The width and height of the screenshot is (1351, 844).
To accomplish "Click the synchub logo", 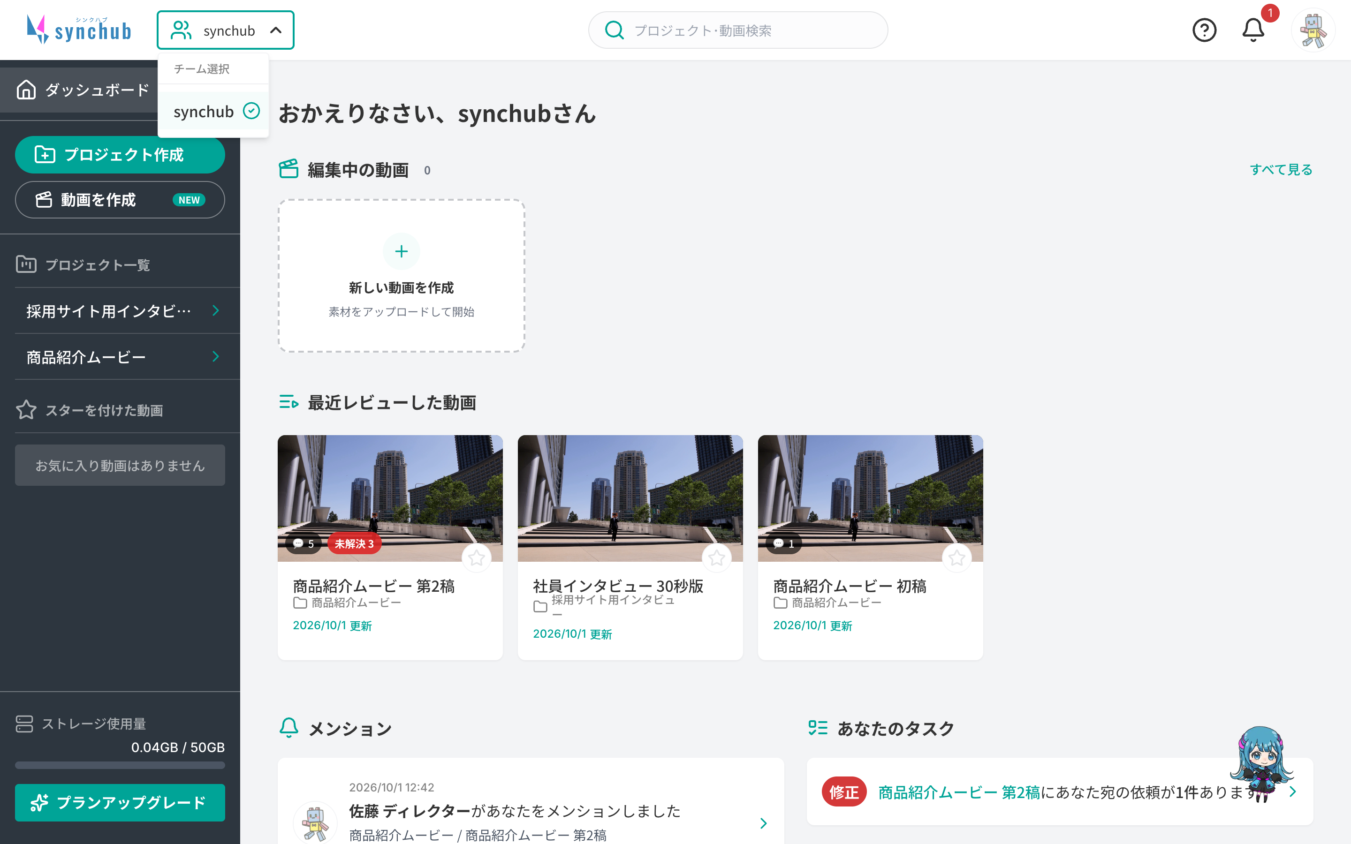I will click(79, 30).
